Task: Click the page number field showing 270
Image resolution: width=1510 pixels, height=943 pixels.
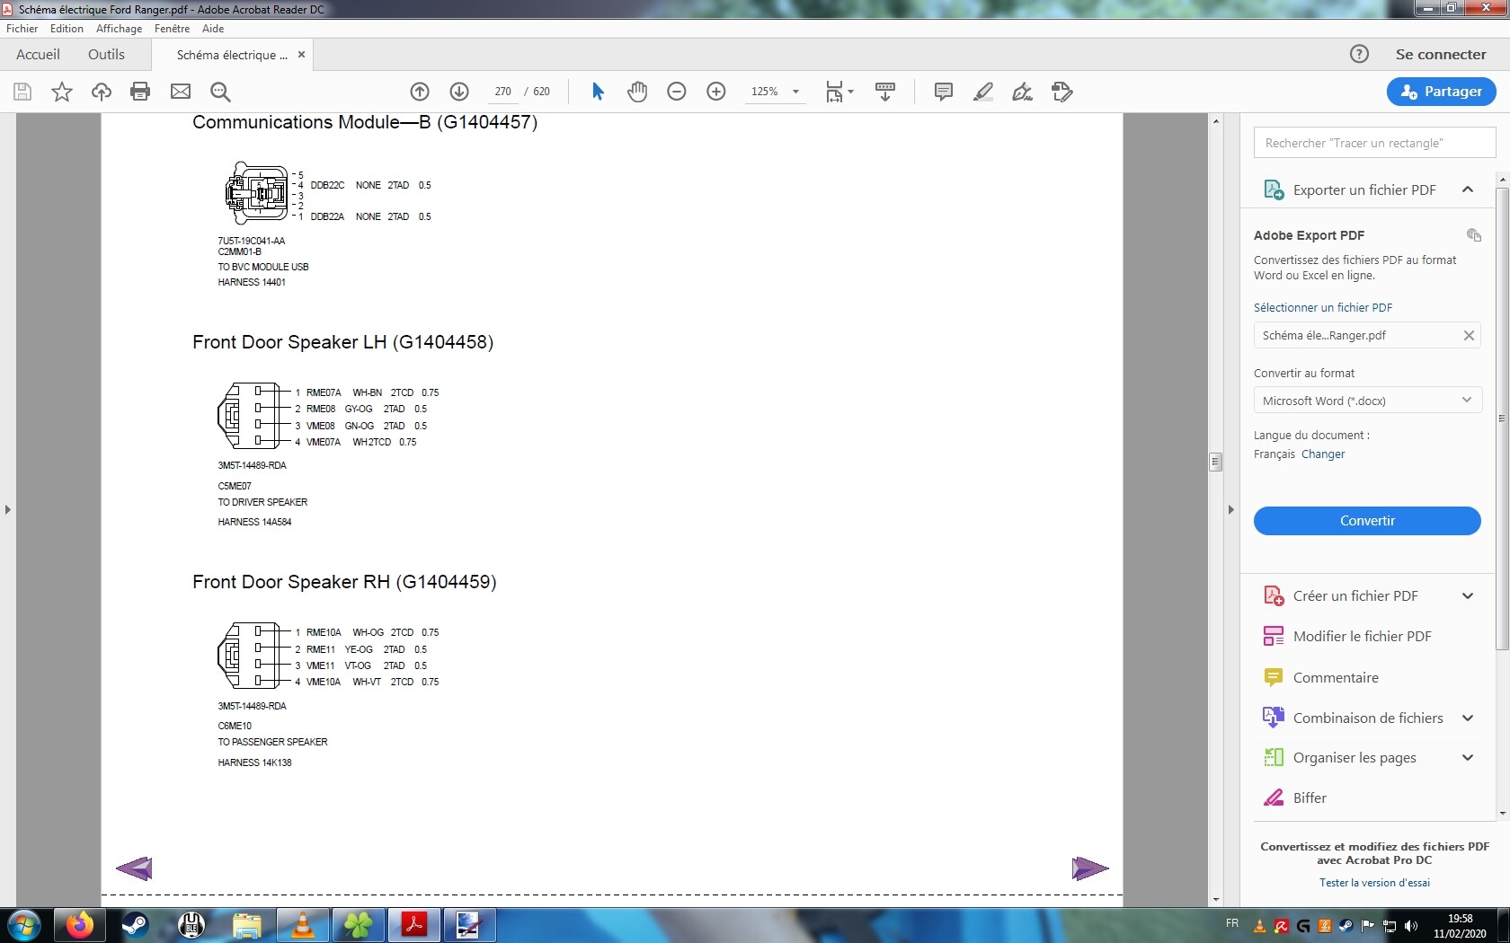Action: [502, 92]
